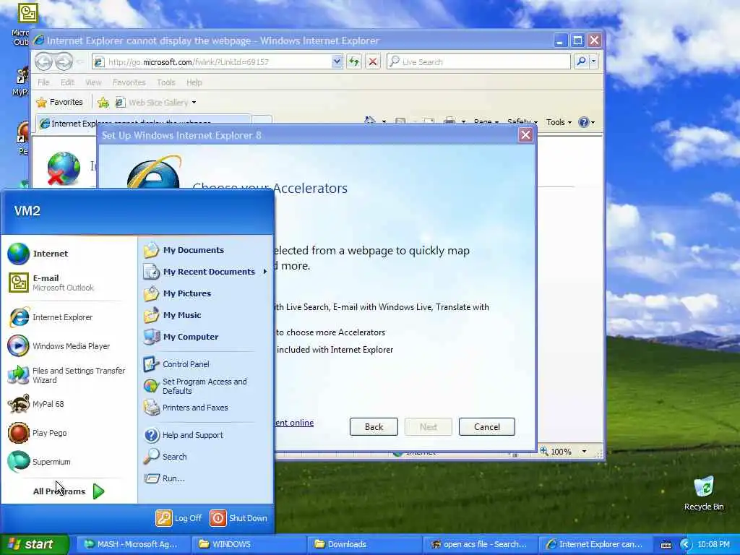Open My Music folder
This screenshot has height=555, width=740.
pos(172,315)
